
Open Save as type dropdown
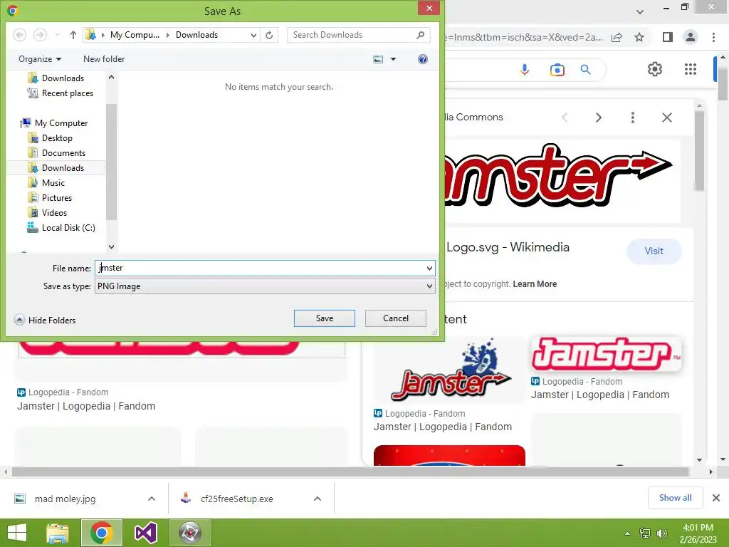point(429,286)
